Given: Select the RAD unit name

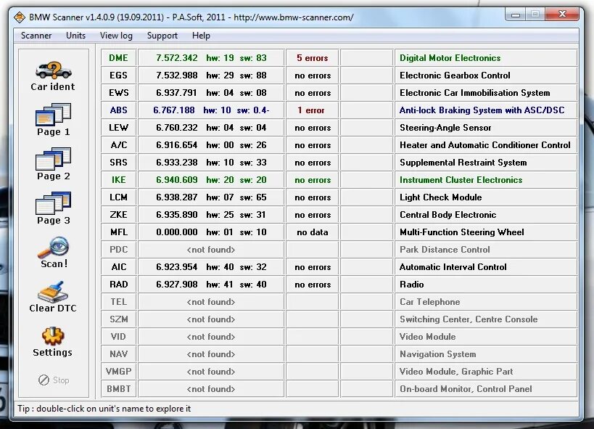Looking at the screenshot, I should 118,285.
